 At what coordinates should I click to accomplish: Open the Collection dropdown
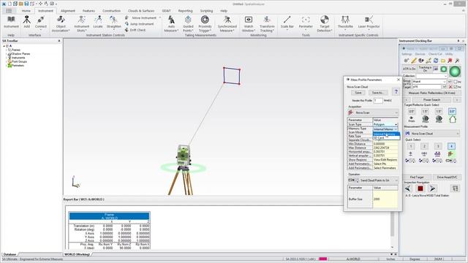(431, 76)
